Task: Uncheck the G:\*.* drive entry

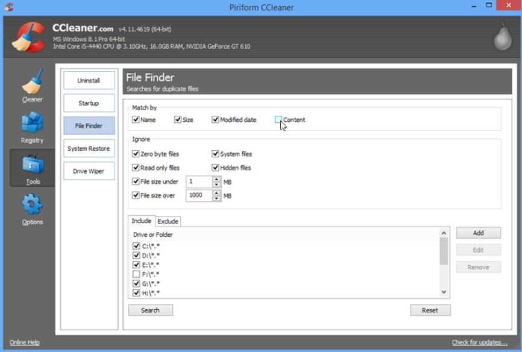Action: [136, 283]
